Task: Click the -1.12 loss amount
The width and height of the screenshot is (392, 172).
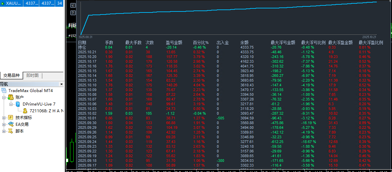Action: pyautogui.click(x=170, y=113)
